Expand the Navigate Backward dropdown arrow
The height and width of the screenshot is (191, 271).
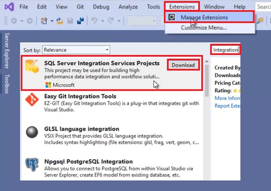(22, 21)
